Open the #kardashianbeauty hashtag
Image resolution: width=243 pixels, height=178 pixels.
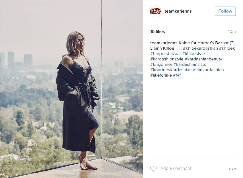pos(203,59)
